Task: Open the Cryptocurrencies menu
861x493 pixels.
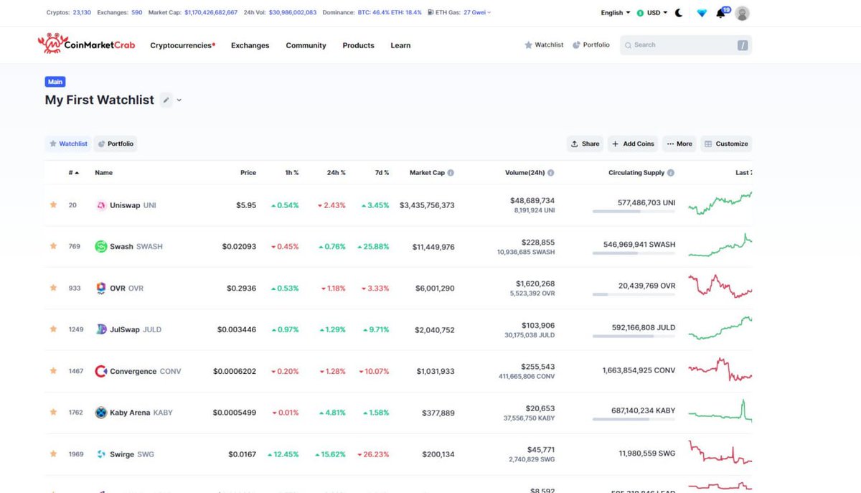Action: point(182,45)
